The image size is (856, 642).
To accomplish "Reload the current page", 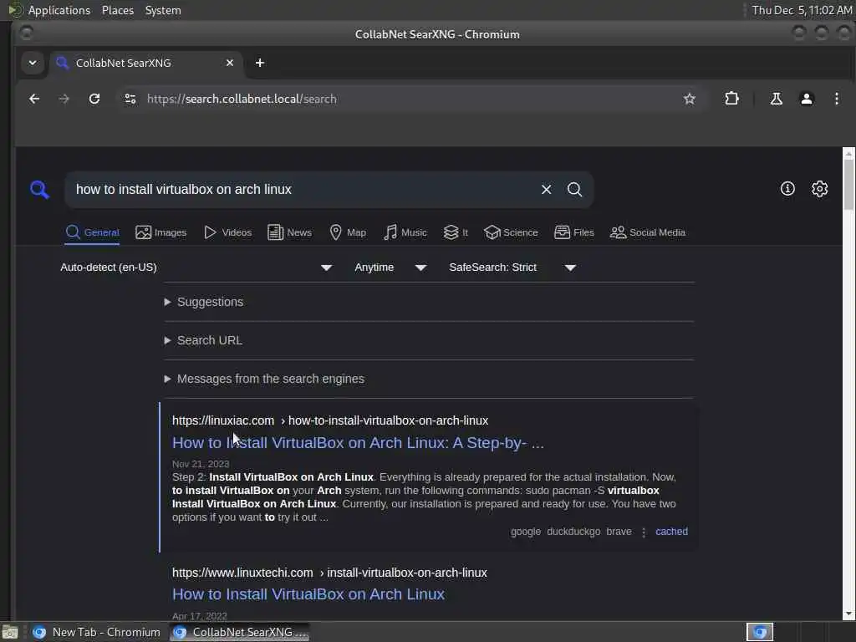I will pos(94,99).
